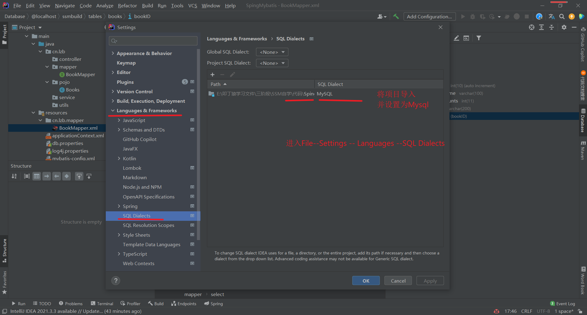This screenshot has width=587, height=315.
Task: Expand Version Control settings section
Action: 113,91
